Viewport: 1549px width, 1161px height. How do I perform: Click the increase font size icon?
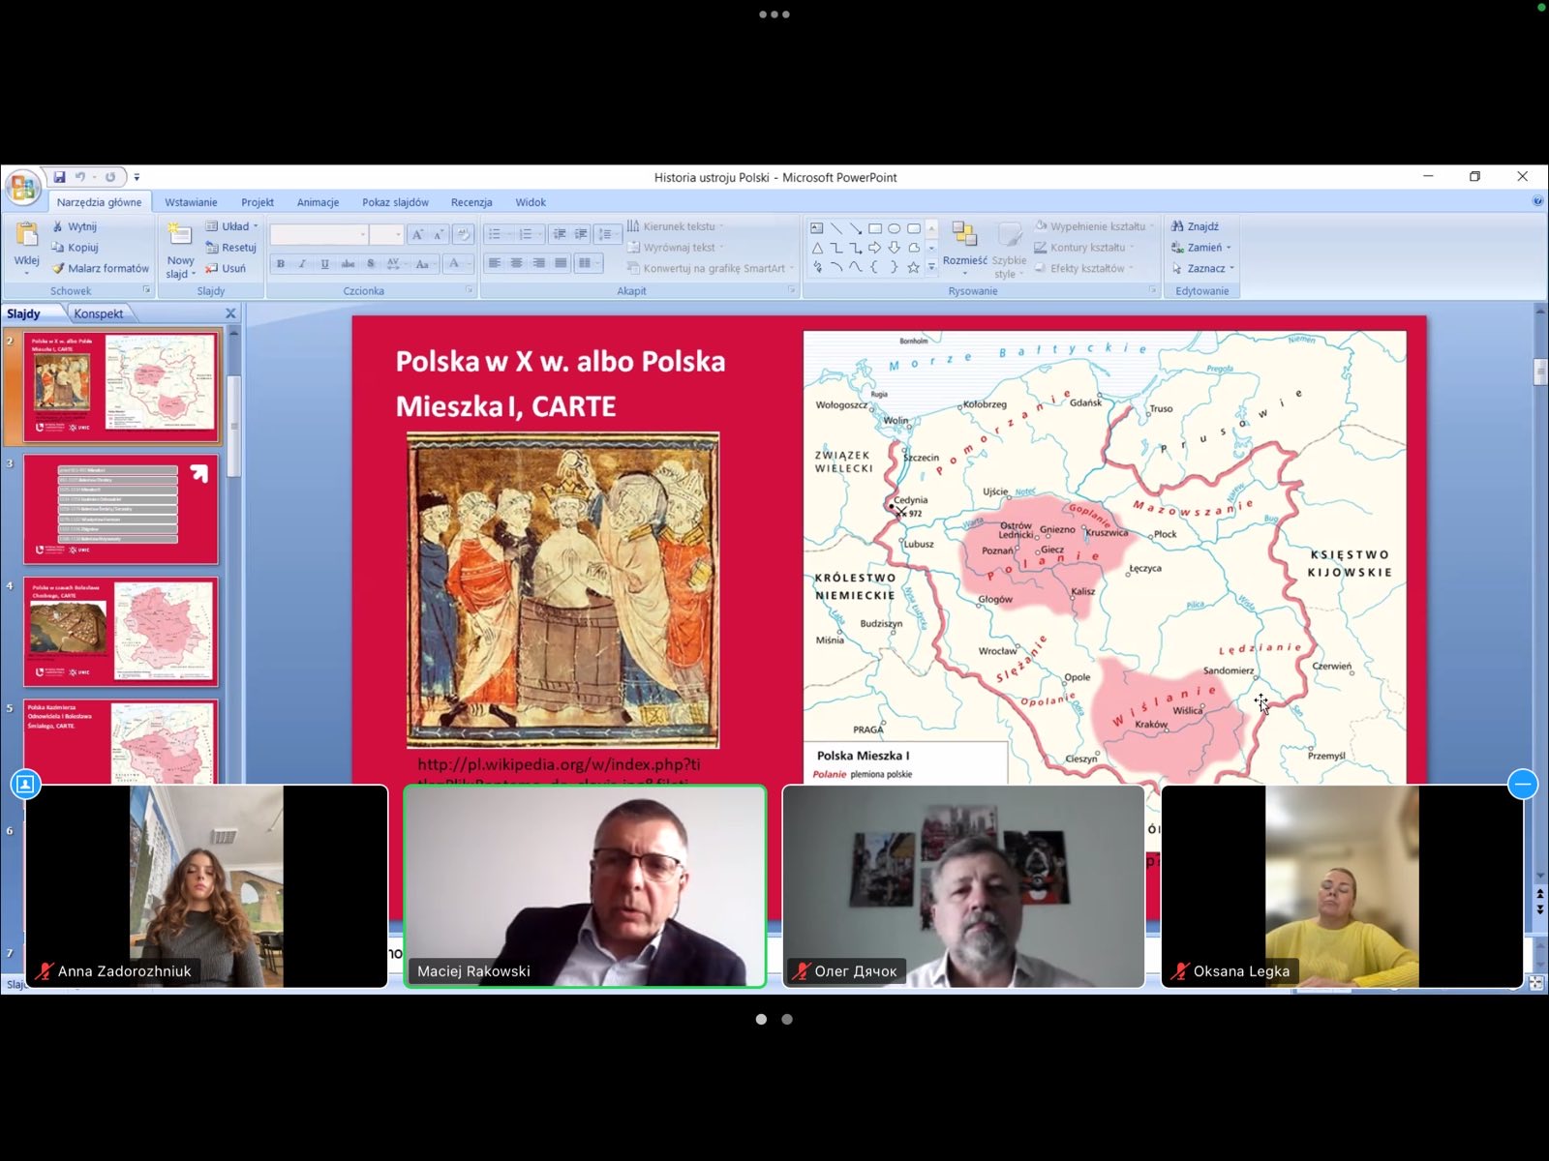tap(417, 234)
